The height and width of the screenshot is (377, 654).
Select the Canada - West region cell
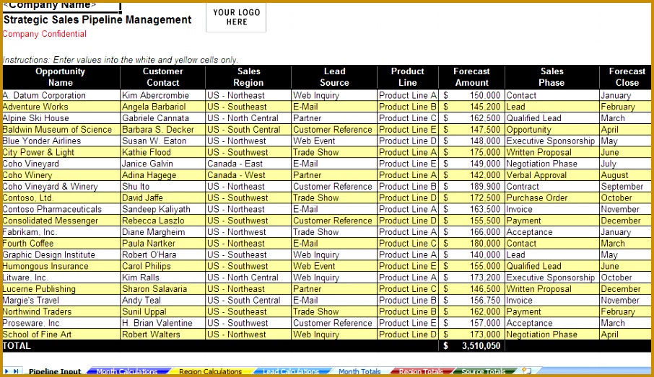[248, 175]
